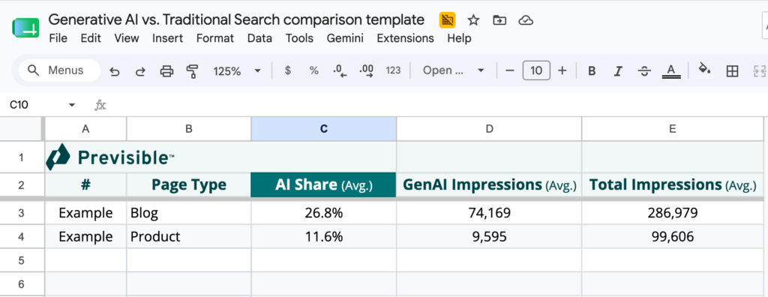This screenshot has width=768, height=297.
Task: Open the File menu
Action: [x=58, y=38]
